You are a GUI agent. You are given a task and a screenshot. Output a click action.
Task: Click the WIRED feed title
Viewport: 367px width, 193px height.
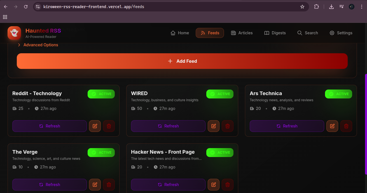(139, 93)
